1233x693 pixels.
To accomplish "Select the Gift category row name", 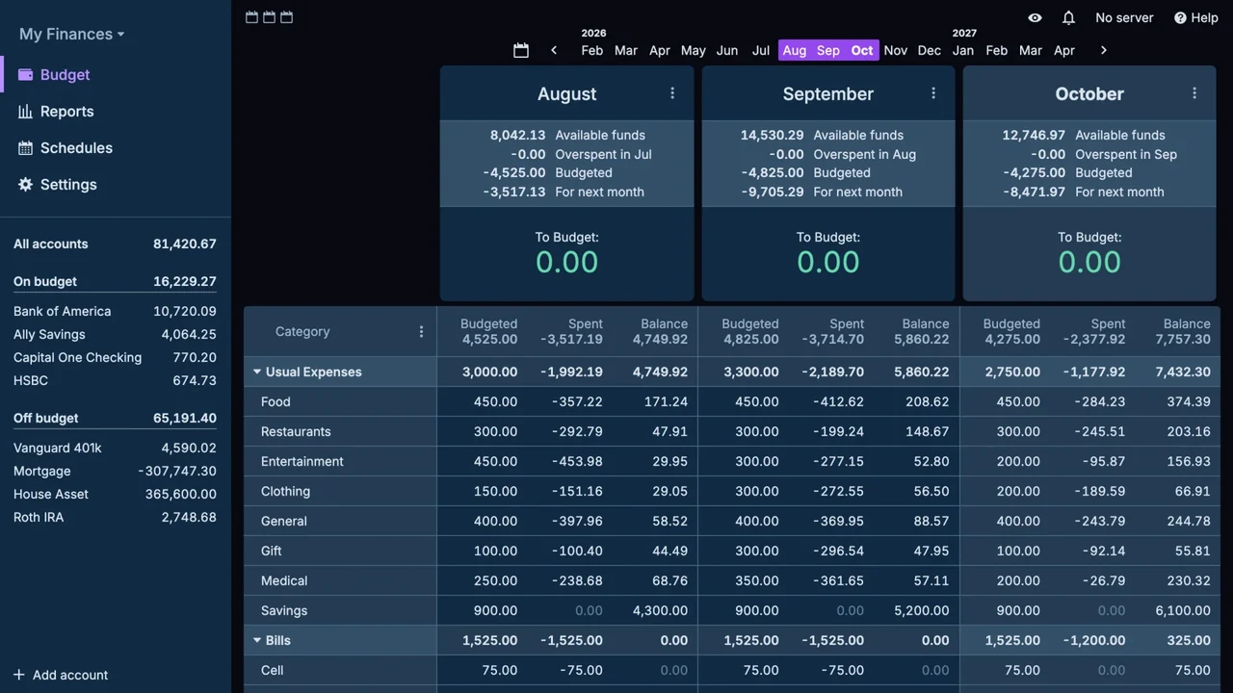I will click(272, 551).
